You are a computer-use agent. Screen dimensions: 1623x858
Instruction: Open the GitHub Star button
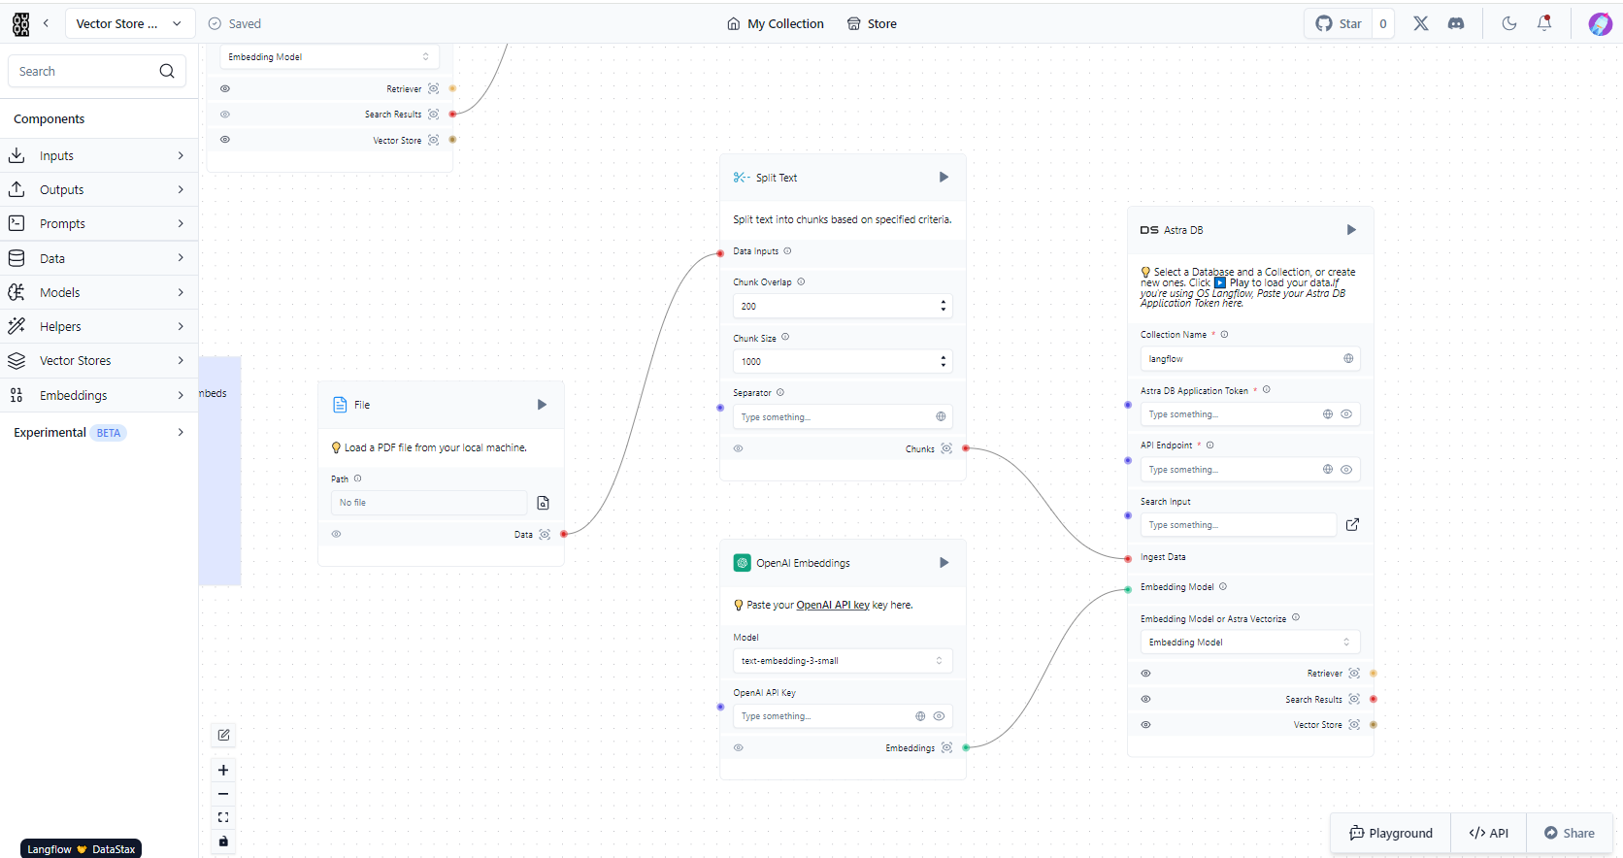pos(1339,23)
